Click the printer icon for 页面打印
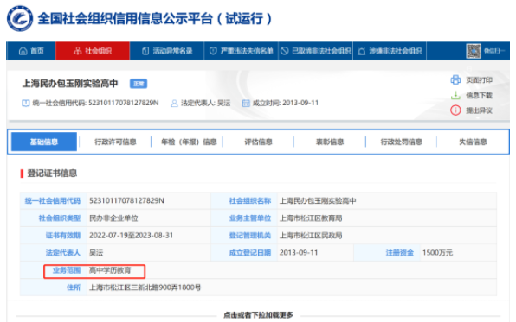Viewport: 516px width, 322px height. [x=455, y=79]
